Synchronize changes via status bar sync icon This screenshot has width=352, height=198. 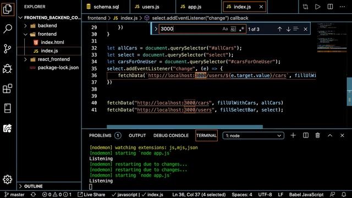(x=33, y=195)
